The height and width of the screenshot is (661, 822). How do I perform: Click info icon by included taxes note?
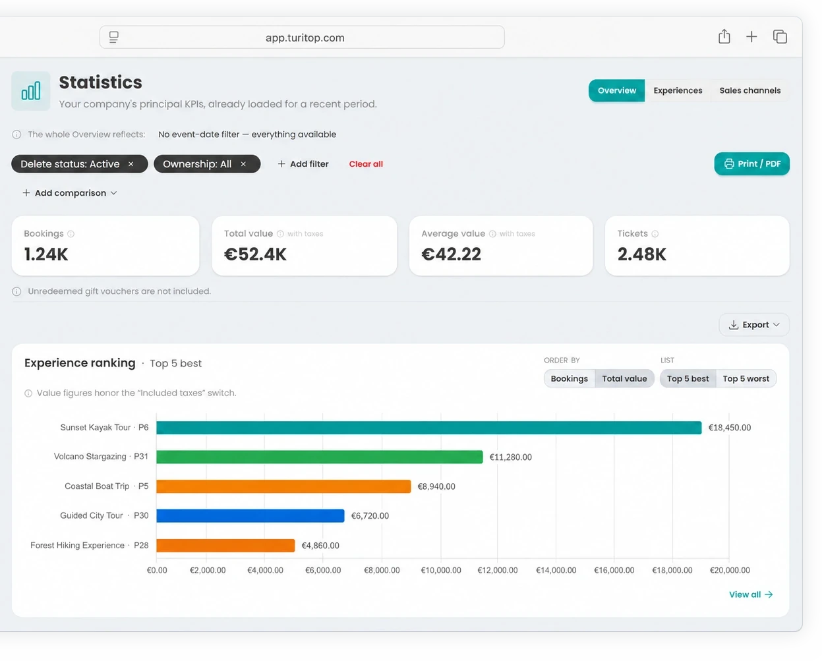28,393
